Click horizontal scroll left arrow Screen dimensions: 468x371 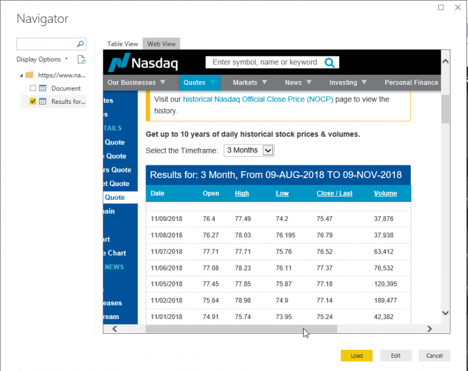click(x=115, y=329)
